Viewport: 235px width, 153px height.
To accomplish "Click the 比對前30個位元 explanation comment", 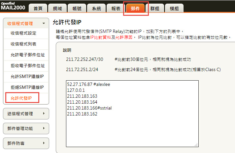I will coord(153,60).
